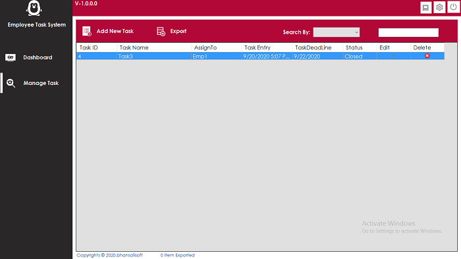Select the '9/22/2020' deadline cell
461x259 pixels.
tap(317, 56)
